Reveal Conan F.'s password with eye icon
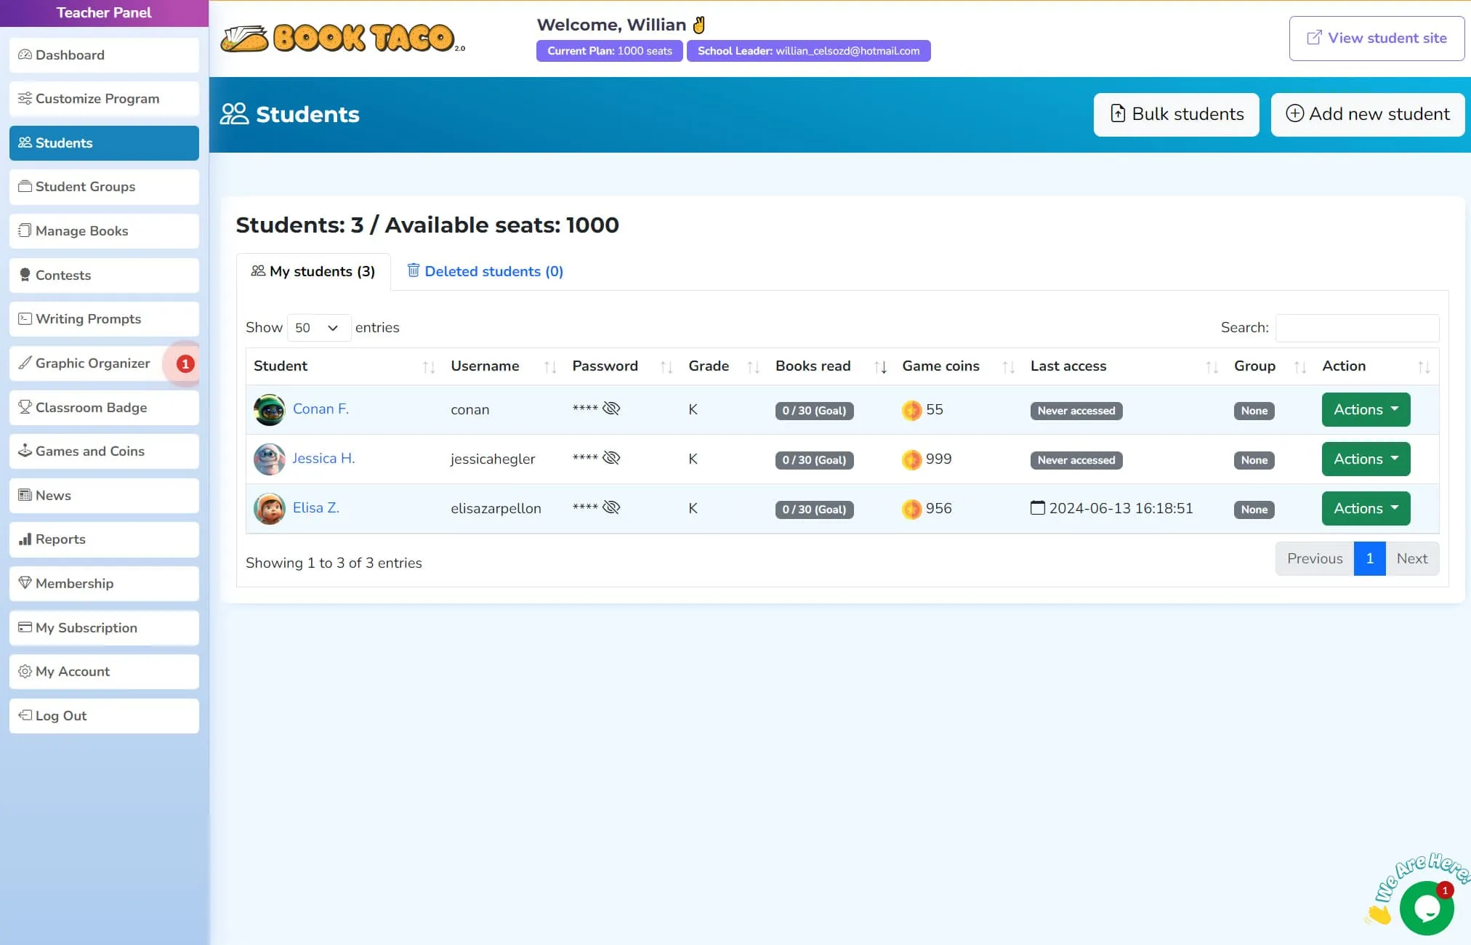 coord(611,409)
